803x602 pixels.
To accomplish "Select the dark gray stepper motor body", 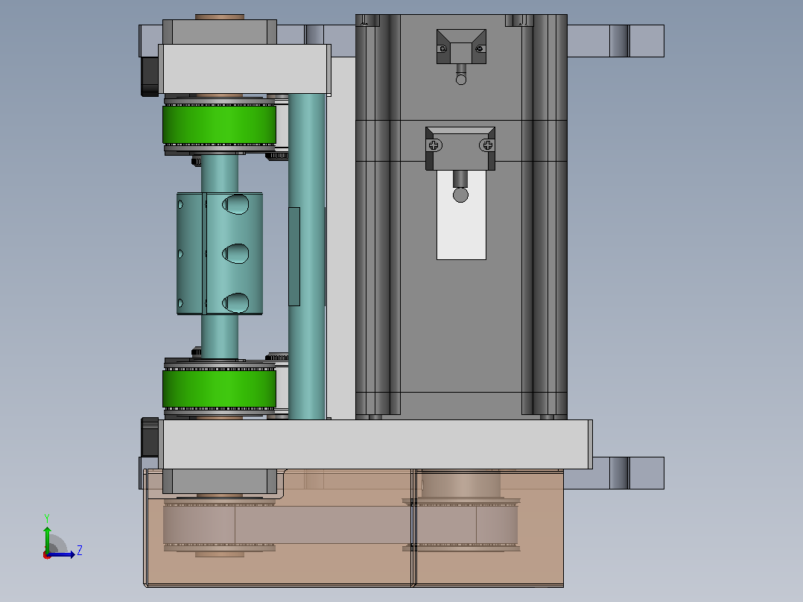I will click(x=461, y=328).
